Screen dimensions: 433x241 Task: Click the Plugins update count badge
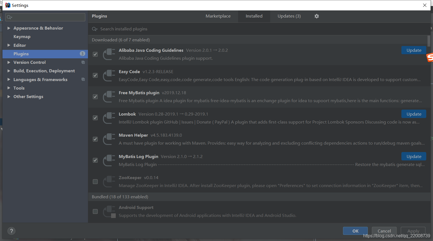click(82, 54)
